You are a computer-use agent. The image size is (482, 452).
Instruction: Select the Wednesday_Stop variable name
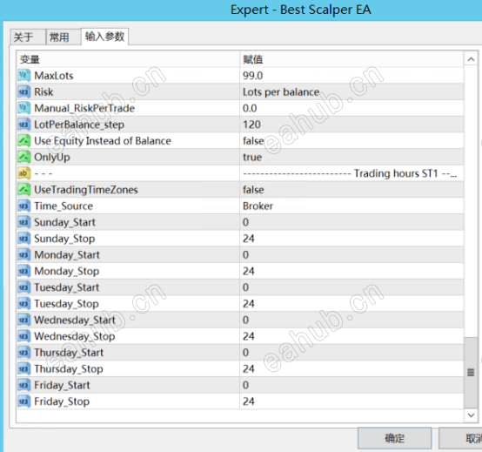point(75,337)
